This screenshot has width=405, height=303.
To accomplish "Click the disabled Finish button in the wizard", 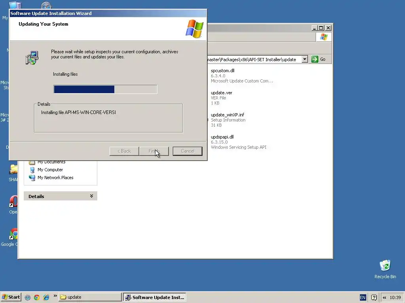I will [x=154, y=151].
